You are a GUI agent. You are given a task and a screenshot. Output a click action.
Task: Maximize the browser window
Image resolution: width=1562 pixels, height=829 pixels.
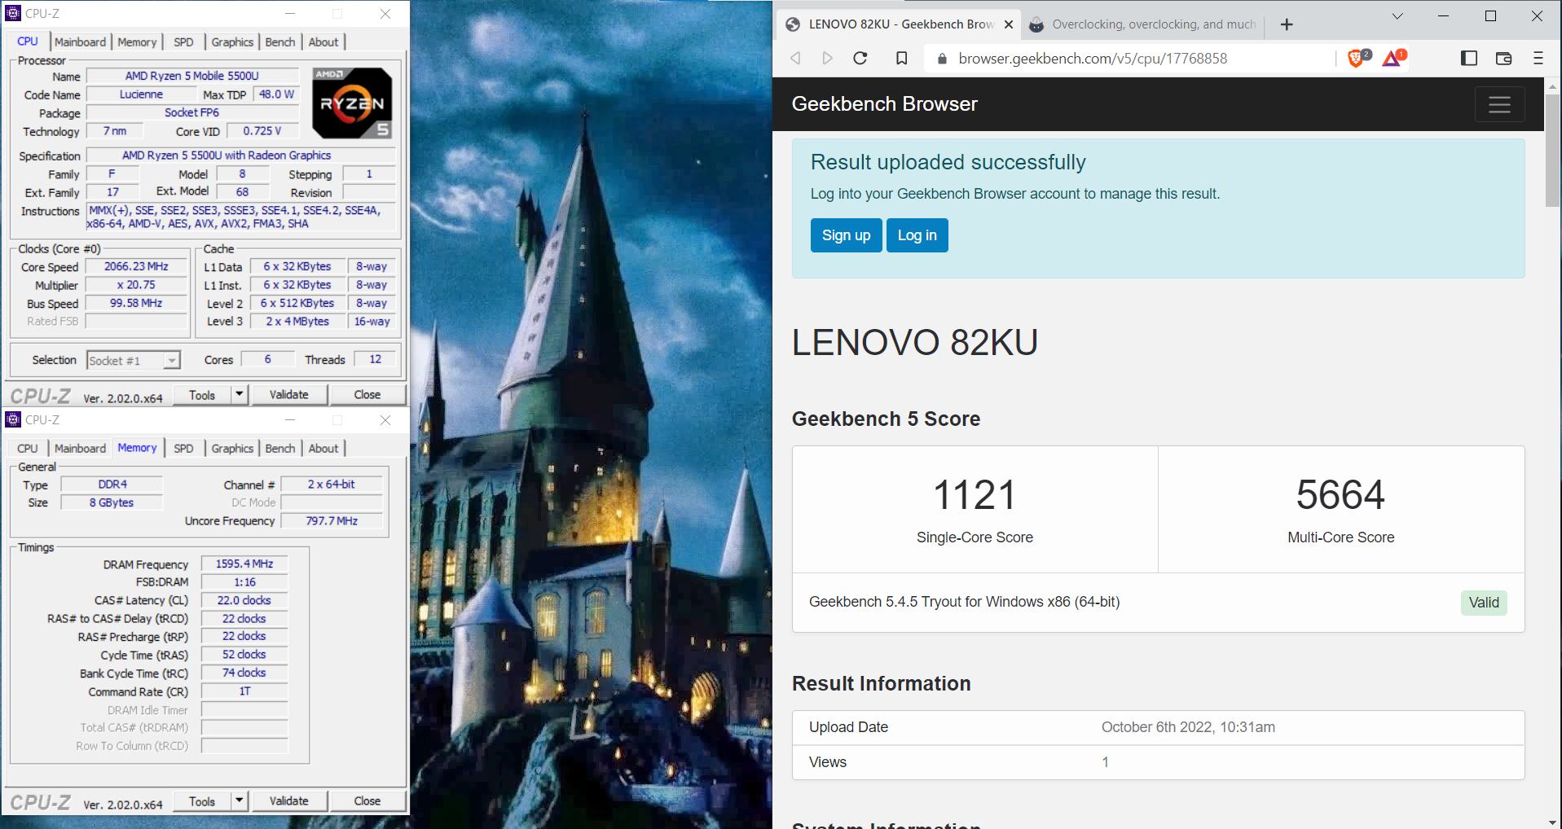1490,15
